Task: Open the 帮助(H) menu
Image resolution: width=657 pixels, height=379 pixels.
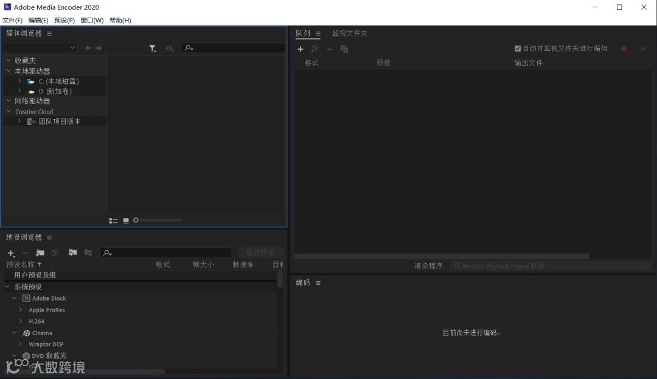Action: tap(120, 20)
